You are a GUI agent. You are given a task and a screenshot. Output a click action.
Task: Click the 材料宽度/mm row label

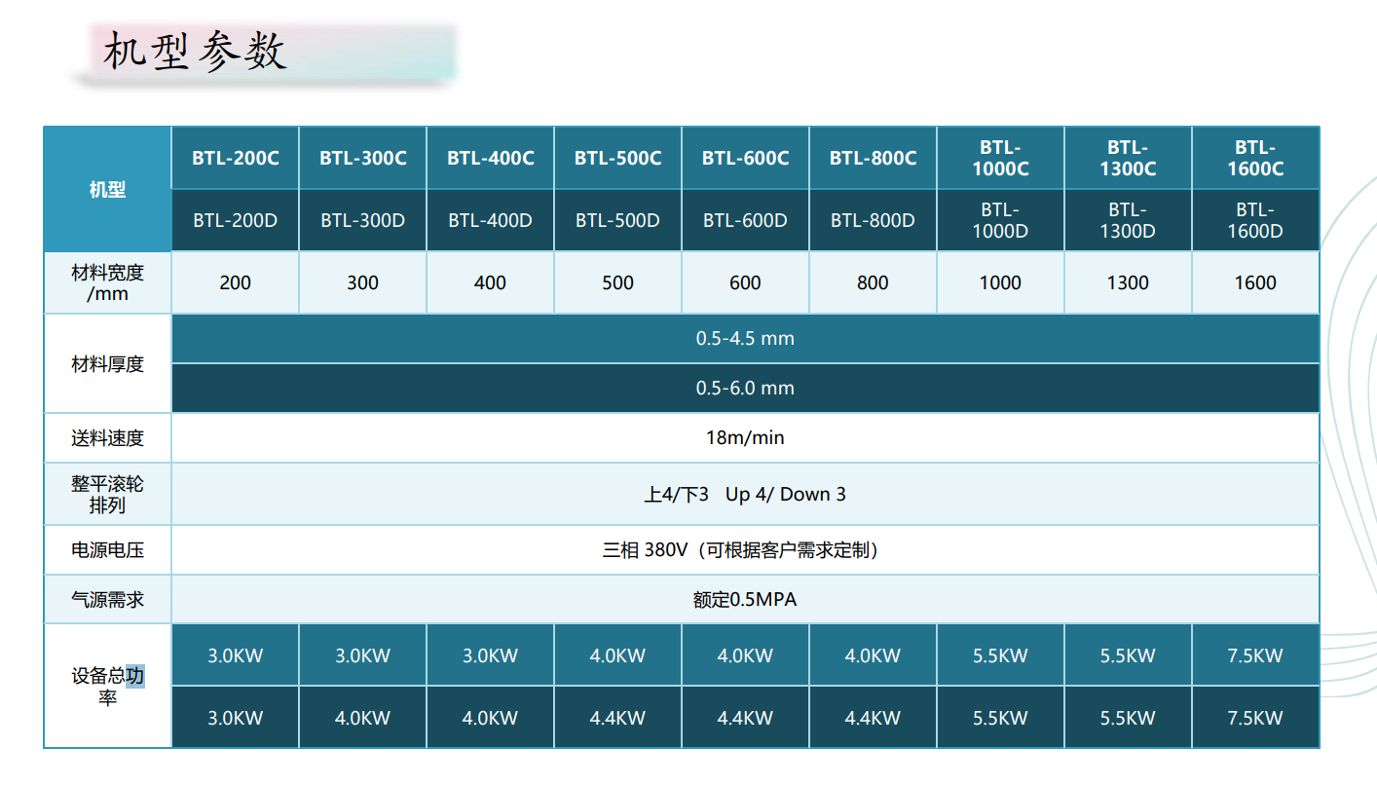point(107,282)
